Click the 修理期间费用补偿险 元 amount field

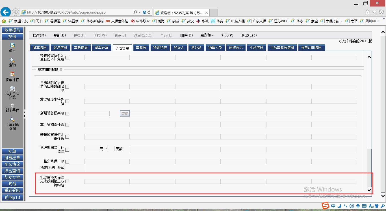[92, 148]
